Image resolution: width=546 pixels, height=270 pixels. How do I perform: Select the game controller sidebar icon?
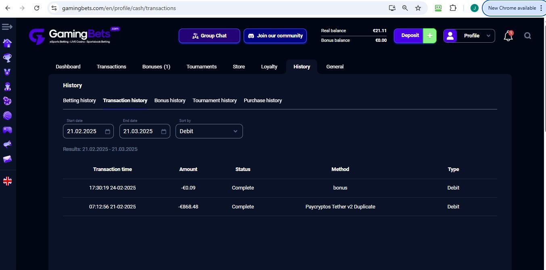(7, 130)
